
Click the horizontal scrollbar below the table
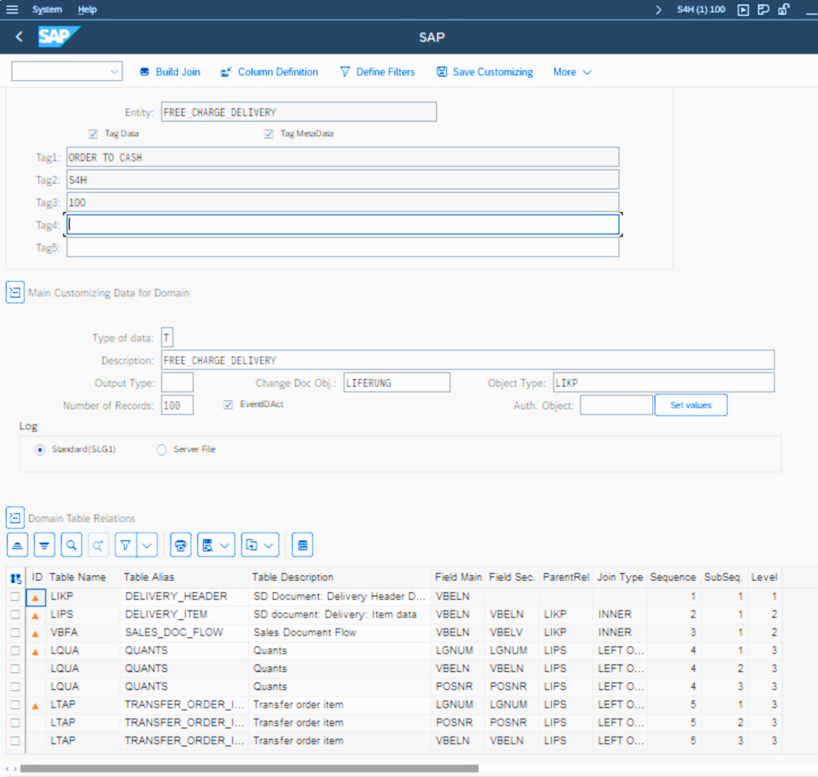pos(249,769)
